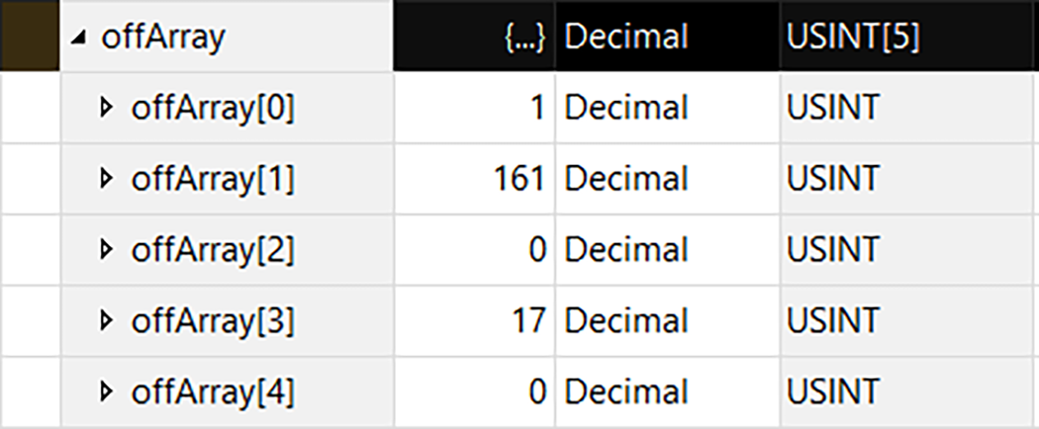
Task: Expand the offArray[2] element
Action: point(107,250)
